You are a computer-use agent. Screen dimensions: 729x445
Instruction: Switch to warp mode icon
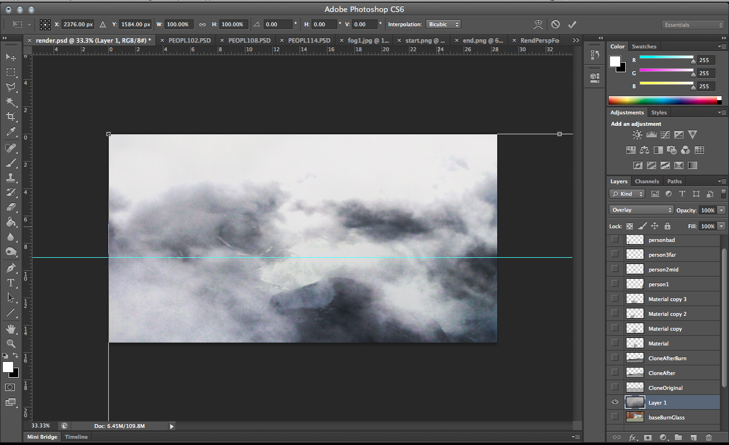click(x=538, y=24)
